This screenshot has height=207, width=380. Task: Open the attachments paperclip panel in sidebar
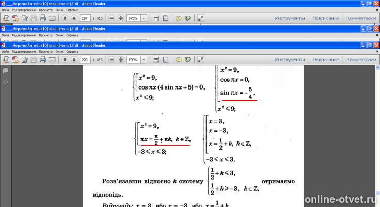click(5, 83)
